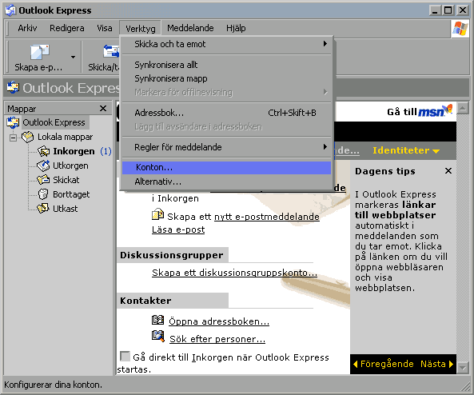The image size is (474, 395).
Task: Choose Synkronisera mapp menu entry
Action: click(x=226, y=78)
